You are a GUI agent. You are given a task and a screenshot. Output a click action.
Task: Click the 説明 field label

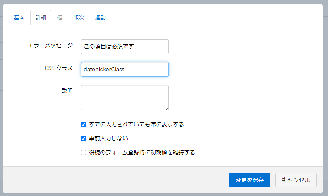point(67,91)
